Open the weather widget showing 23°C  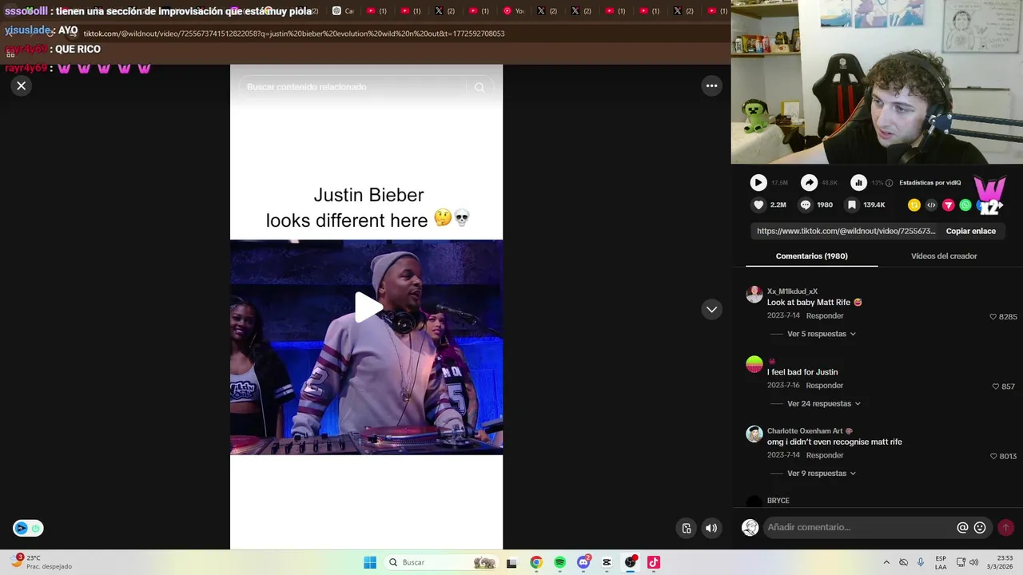pyautogui.click(x=40, y=562)
